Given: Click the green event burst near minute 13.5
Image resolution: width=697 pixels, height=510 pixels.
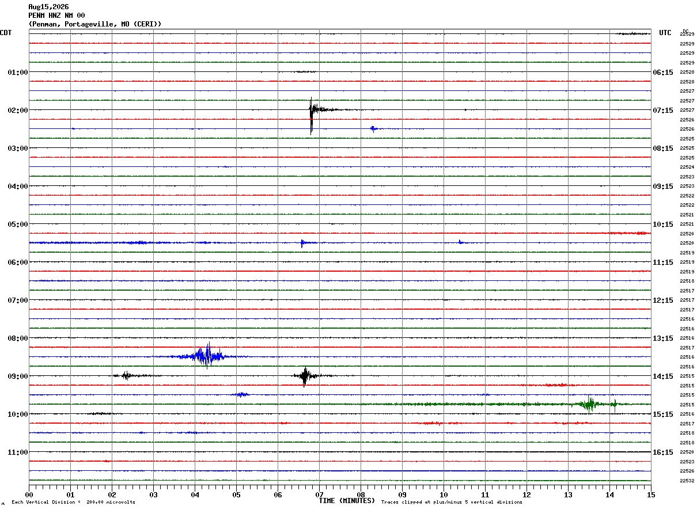Looking at the screenshot, I should (x=590, y=404).
